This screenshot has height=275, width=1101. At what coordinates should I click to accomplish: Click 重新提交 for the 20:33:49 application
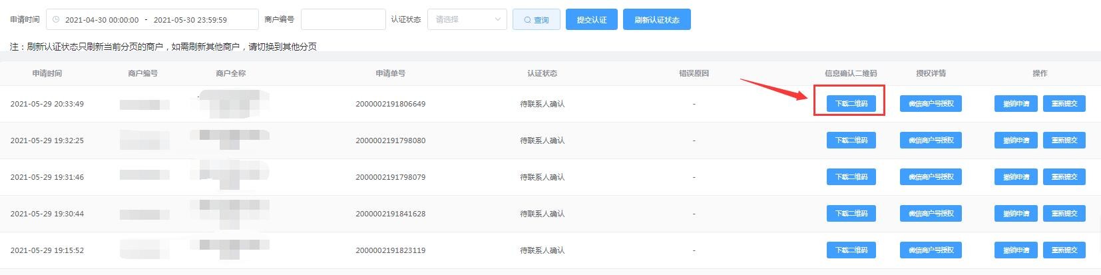1064,104
